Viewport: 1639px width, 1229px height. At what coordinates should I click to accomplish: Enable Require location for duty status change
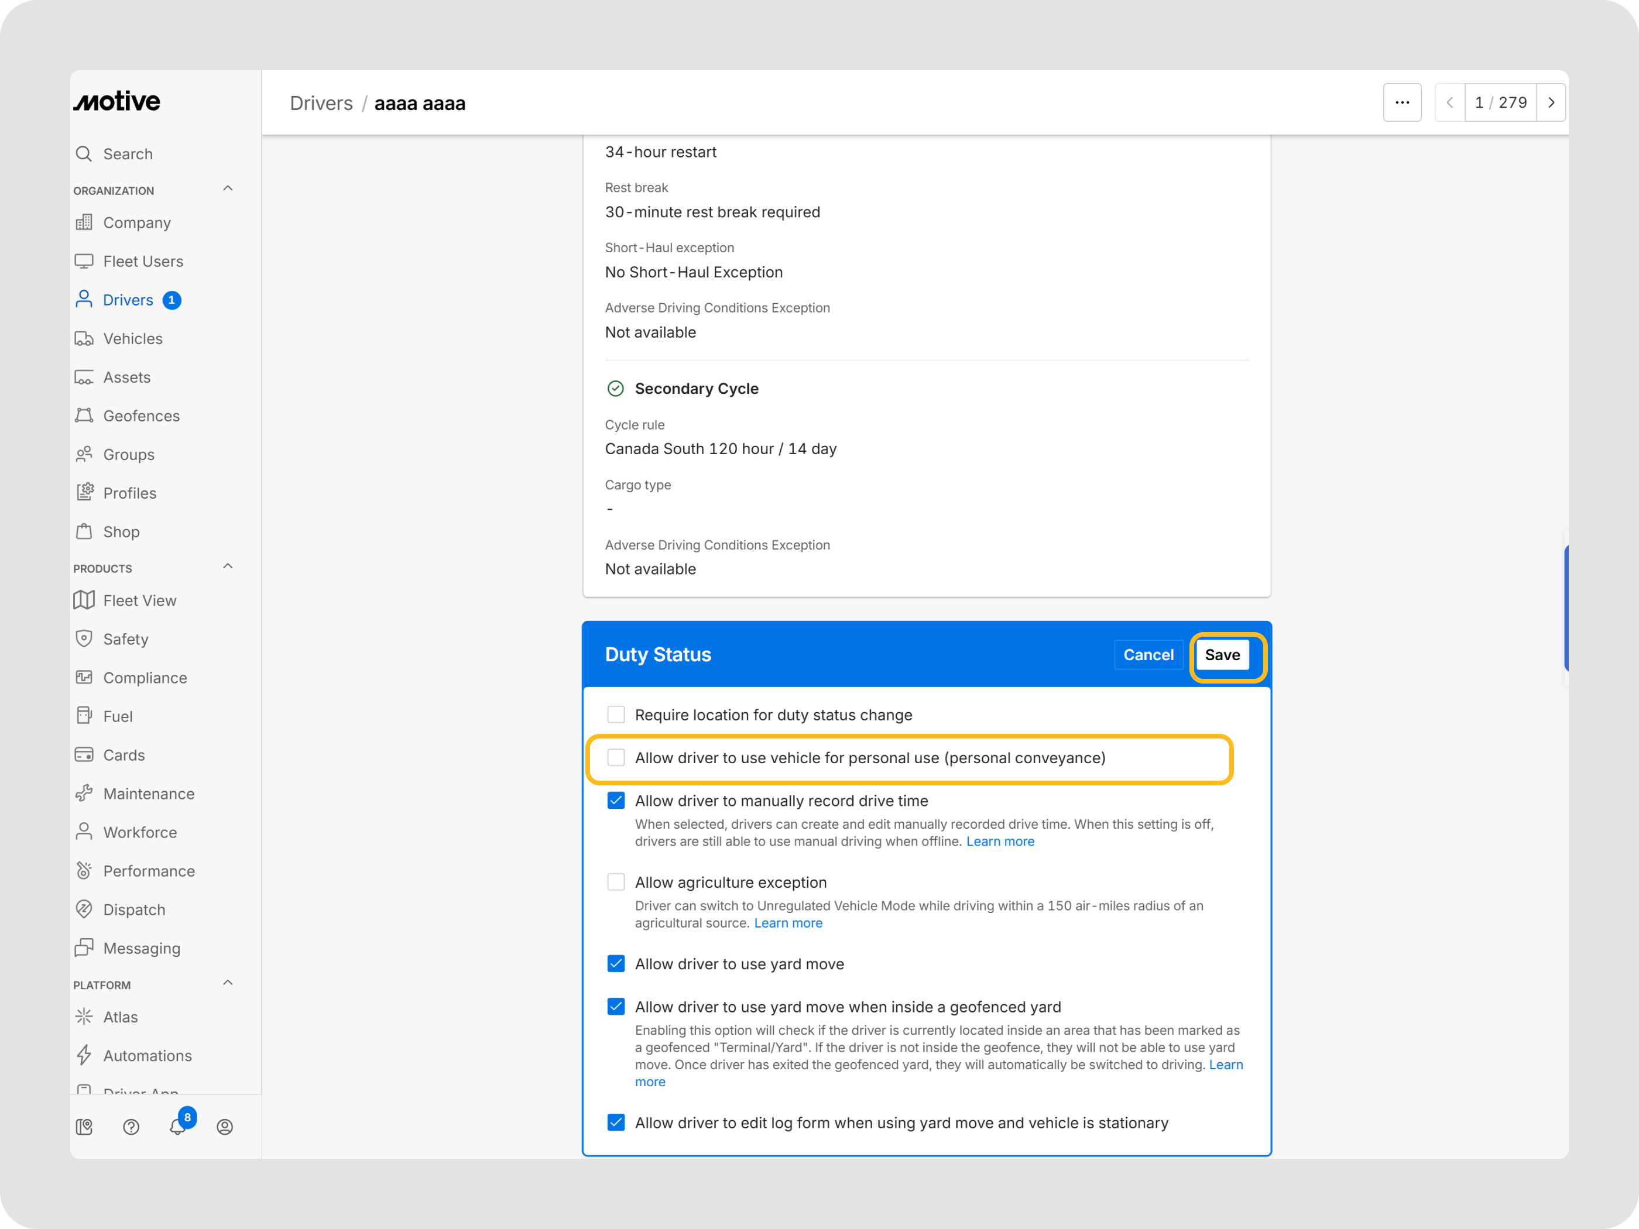coord(616,714)
